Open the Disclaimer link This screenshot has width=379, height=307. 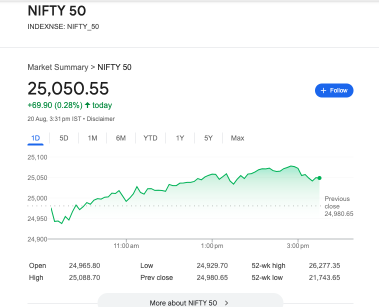tap(101, 119)
